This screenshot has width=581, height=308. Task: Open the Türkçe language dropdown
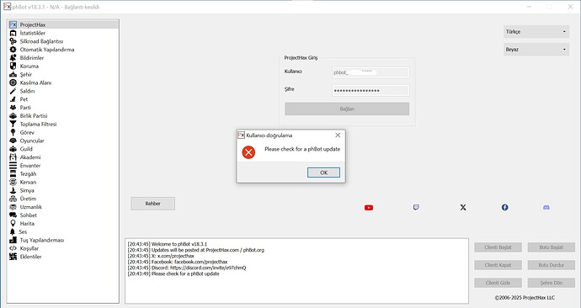[x=536, y=32]
